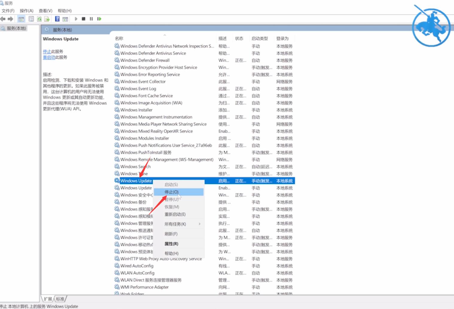454x309 pixels.
Task: Open the 帮助(H) menu in menu bar
Action: pos(65,11)
